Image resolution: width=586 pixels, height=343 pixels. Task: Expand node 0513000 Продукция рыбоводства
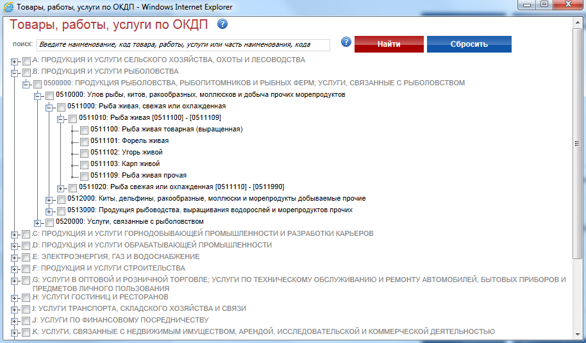click(x=49, y=212)
